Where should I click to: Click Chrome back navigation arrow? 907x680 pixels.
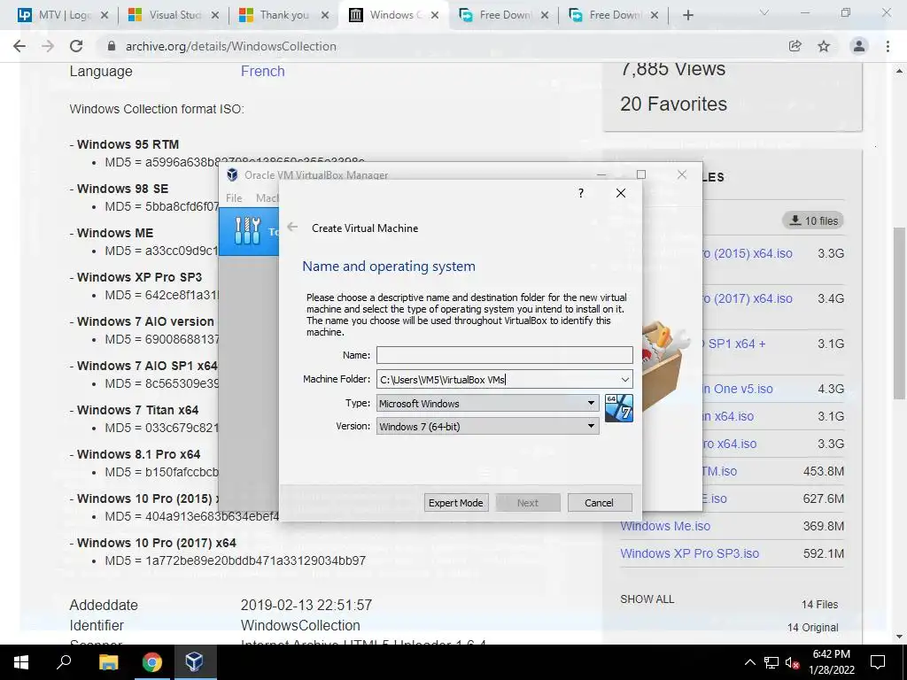pyautogui.click(x=19, y=46)
